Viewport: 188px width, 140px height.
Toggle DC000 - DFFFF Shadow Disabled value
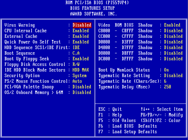pos(173,59)
